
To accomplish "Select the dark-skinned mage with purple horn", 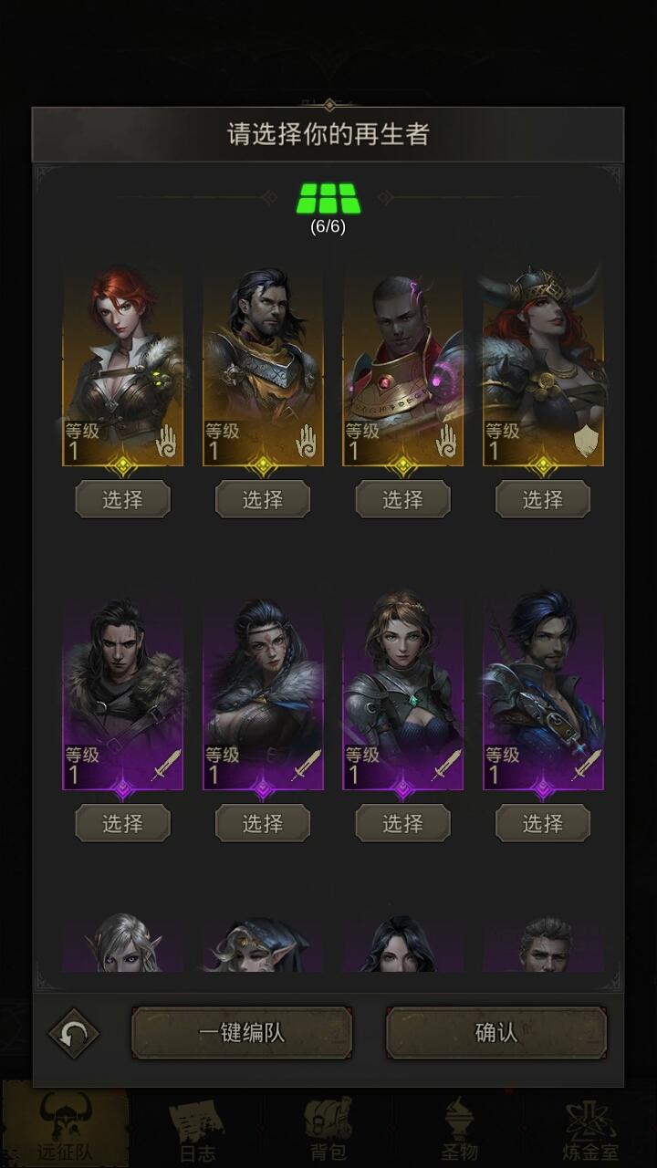I will (402, 499).
